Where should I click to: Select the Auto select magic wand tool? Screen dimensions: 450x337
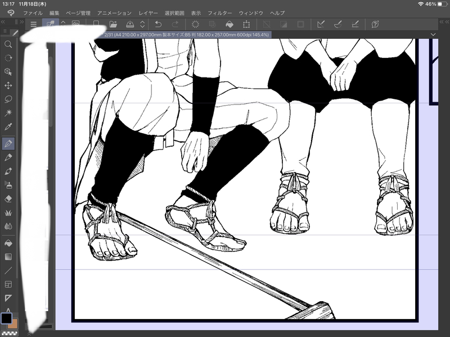pos(8,113)
